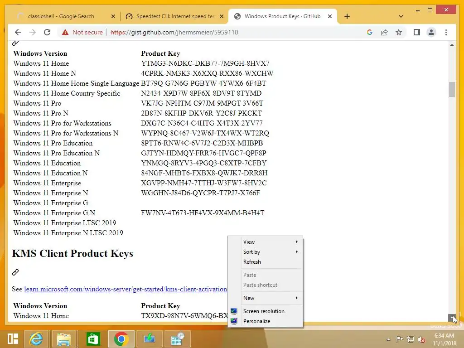
Task: Click the Not secure warning icon
Action: [65, 32]
